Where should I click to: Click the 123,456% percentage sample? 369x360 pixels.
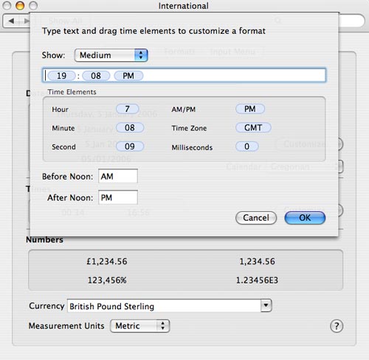tap(107, 280)
